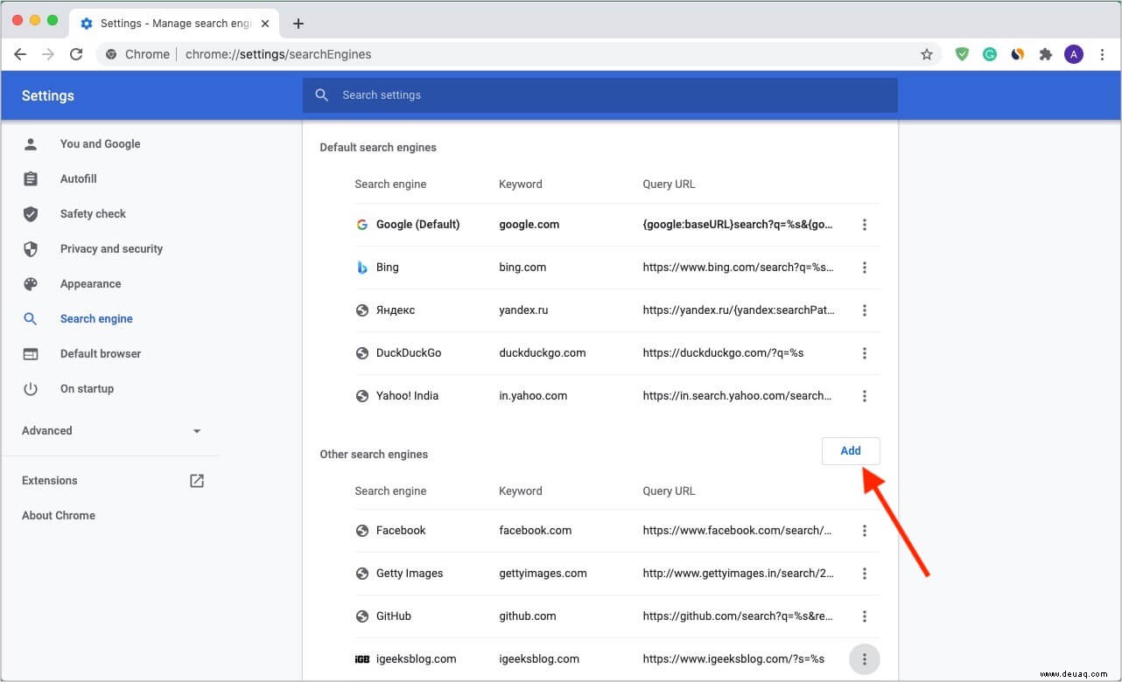Open a new tab with the plus button
The image size is (1122, 682).
pyautogui.click(x=298, y=24)
